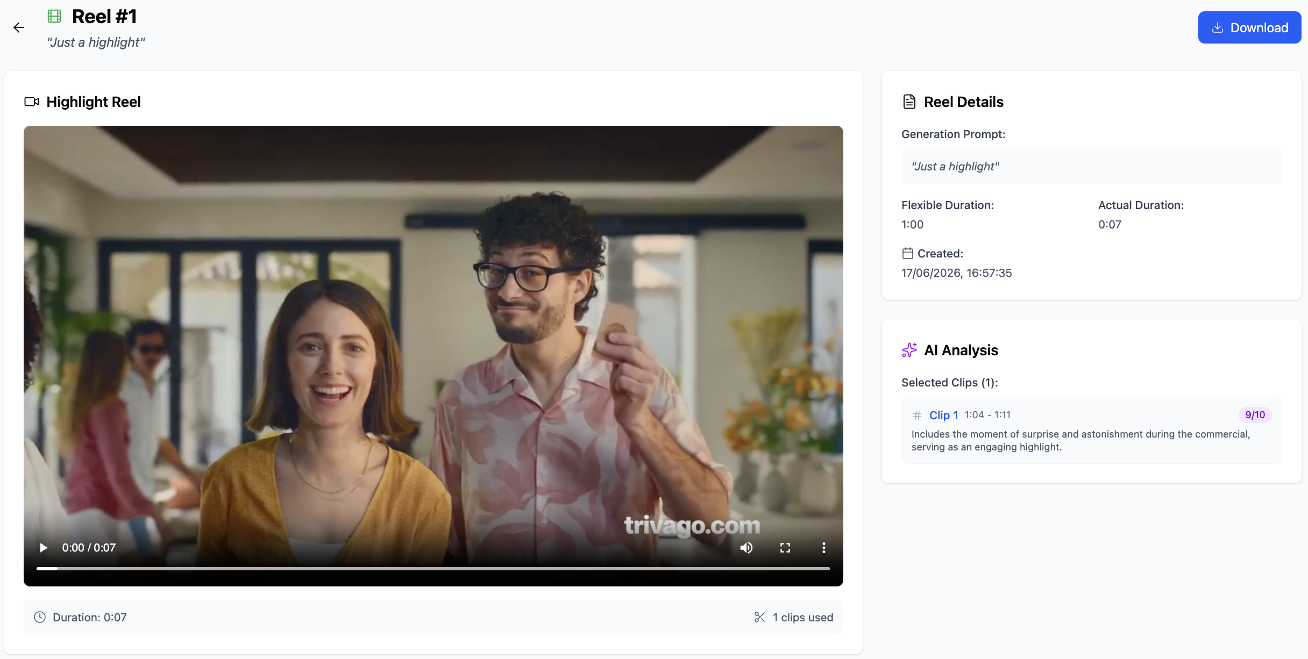Click the video progress bar
Screen dimensions: 1308x659
click(433, 568)
